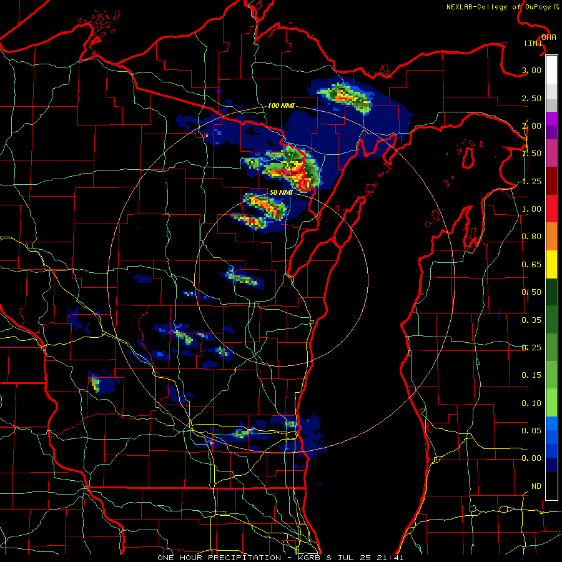Select the 1.00 legend value
Image resolution: width=562 pixels, height=562 pixels.
pyautogui.click(x=531, y=209)
